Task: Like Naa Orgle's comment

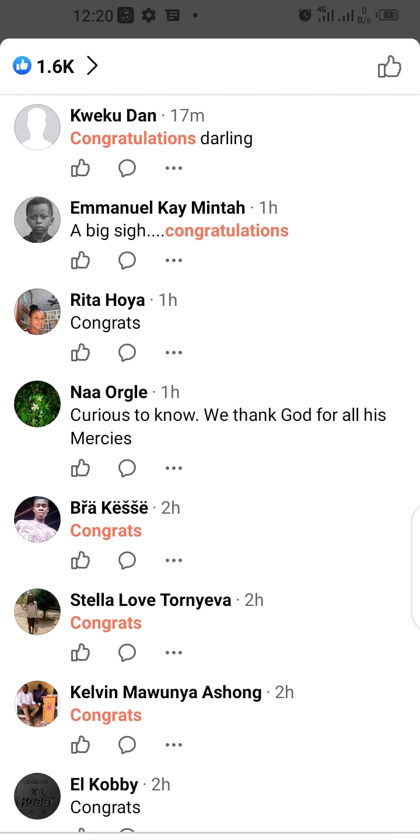Action: click(x=80, y=469)
